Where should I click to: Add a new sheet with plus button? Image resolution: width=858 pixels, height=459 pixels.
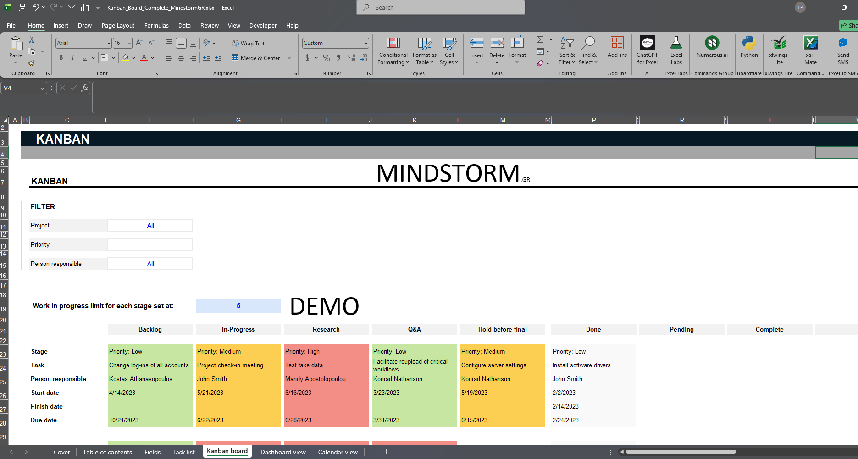(x=386, y=452)
